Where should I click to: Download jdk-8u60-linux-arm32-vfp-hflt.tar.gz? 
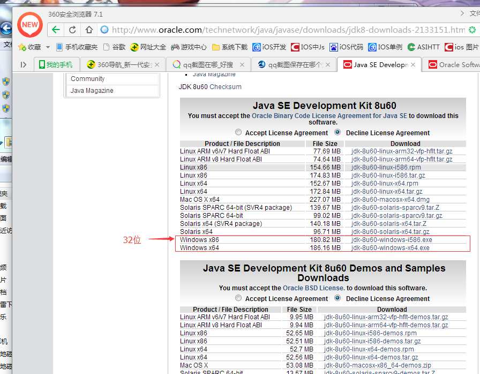click(x=402, y=151)
